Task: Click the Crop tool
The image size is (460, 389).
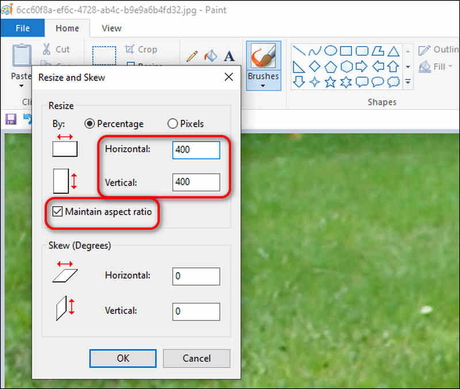Action: (141, 49)
